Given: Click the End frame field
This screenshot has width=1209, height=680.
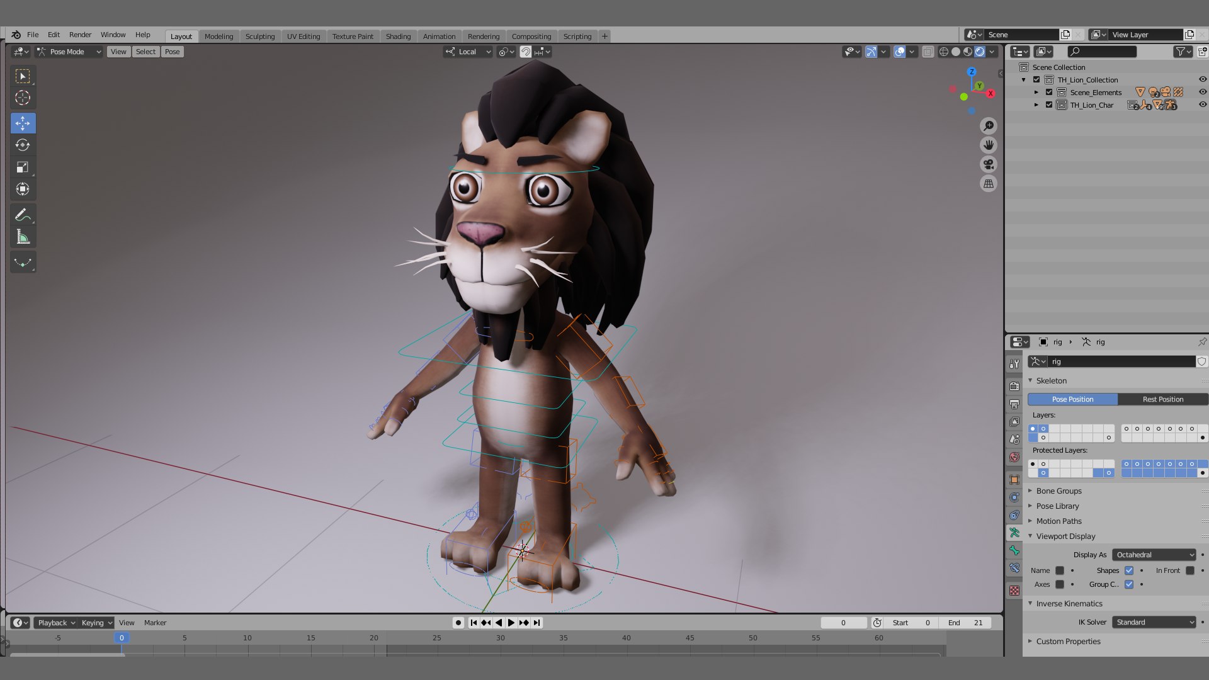Looking at the screenshot, I should point(966,623).
